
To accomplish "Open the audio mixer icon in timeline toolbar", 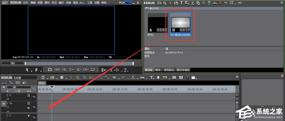I will (182, 78).
